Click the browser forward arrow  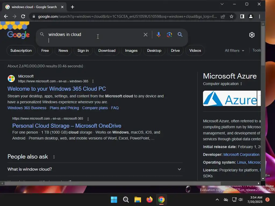[x=15, y=16]
